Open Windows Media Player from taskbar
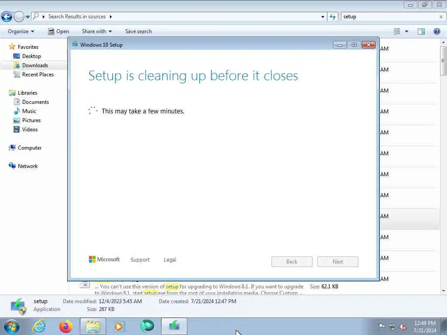The image size is (447, 335). [120, 326]
